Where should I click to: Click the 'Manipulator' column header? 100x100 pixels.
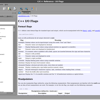tap(23, 93)
